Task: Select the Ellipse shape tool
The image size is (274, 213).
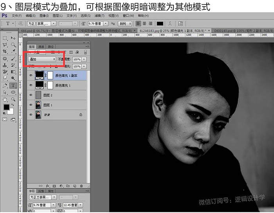Action: [x=13, y=92]
